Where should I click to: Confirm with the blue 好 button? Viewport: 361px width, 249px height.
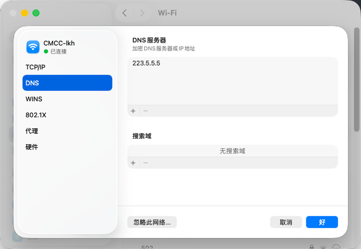click(x=322, y=222)
